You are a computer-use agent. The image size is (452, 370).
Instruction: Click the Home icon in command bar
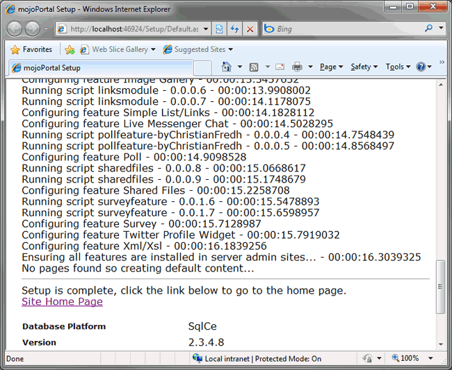click(x=226, y=67)
